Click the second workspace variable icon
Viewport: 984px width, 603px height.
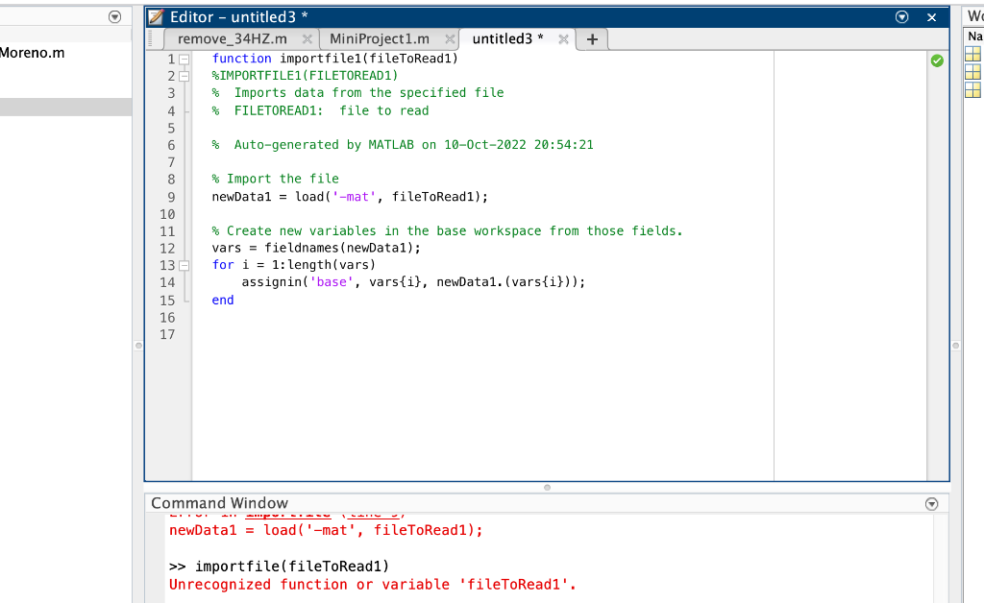[972, 72]
